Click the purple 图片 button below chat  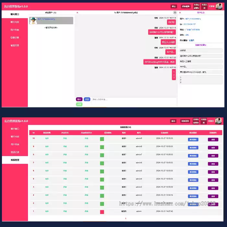pos(79,99)
